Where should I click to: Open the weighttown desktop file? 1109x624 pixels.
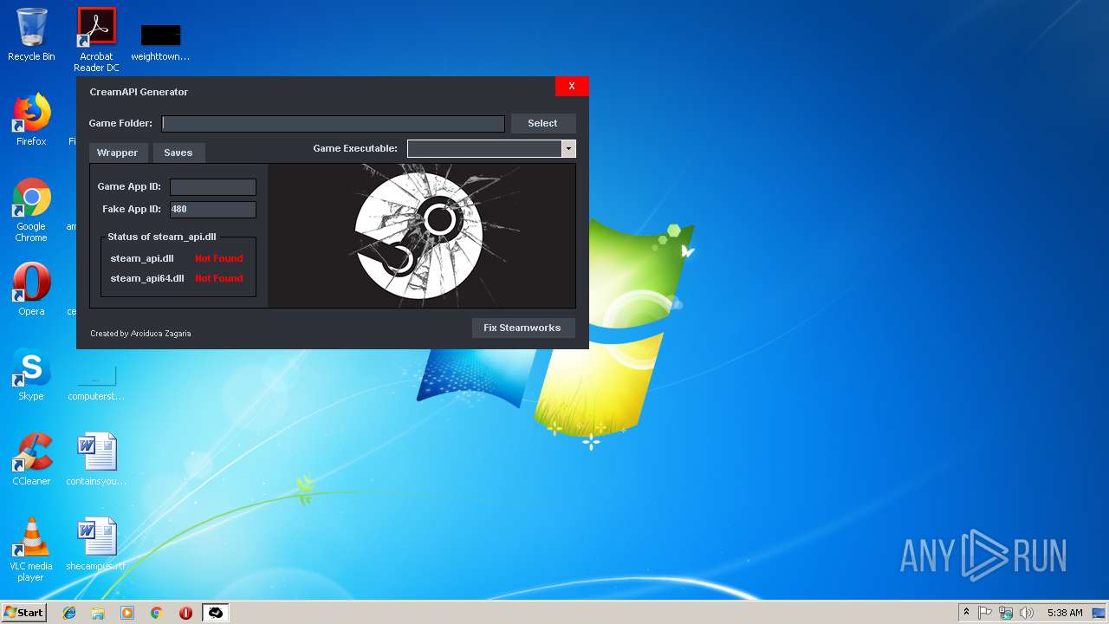point(160,42)
